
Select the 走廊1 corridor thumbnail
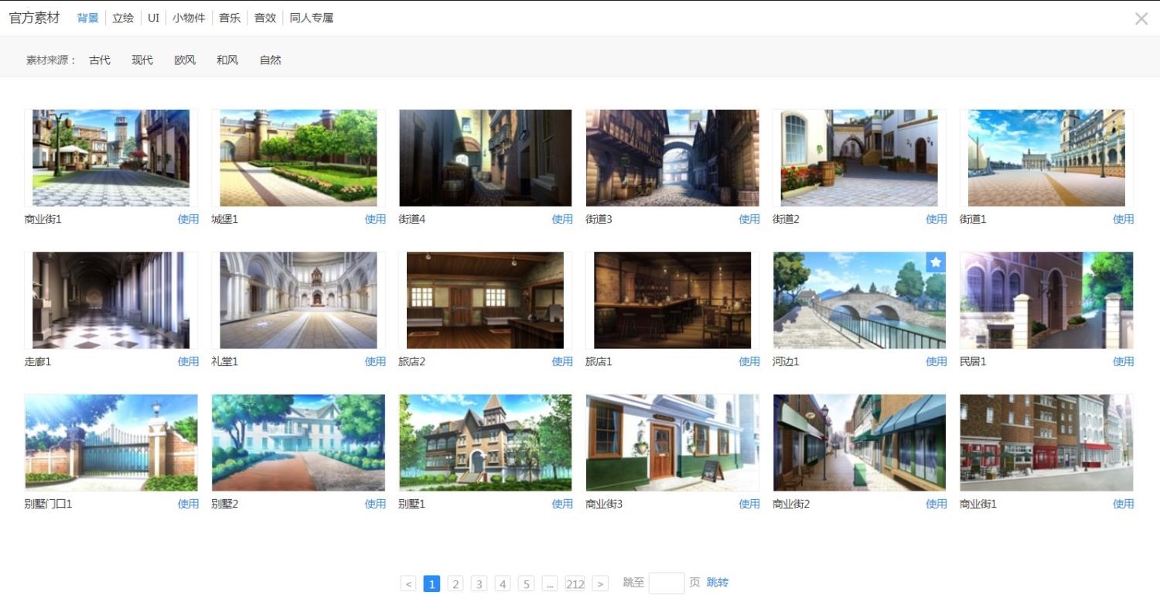111,300
